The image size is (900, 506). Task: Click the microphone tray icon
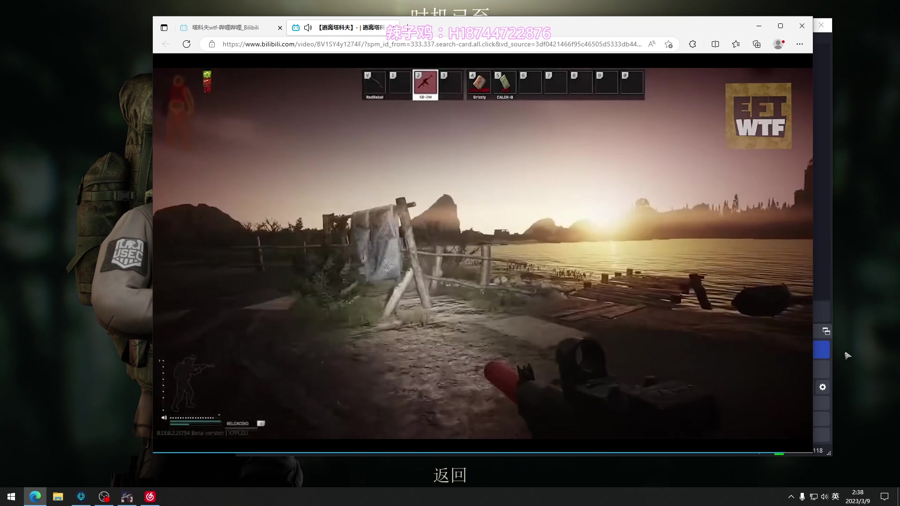[802, 497]
